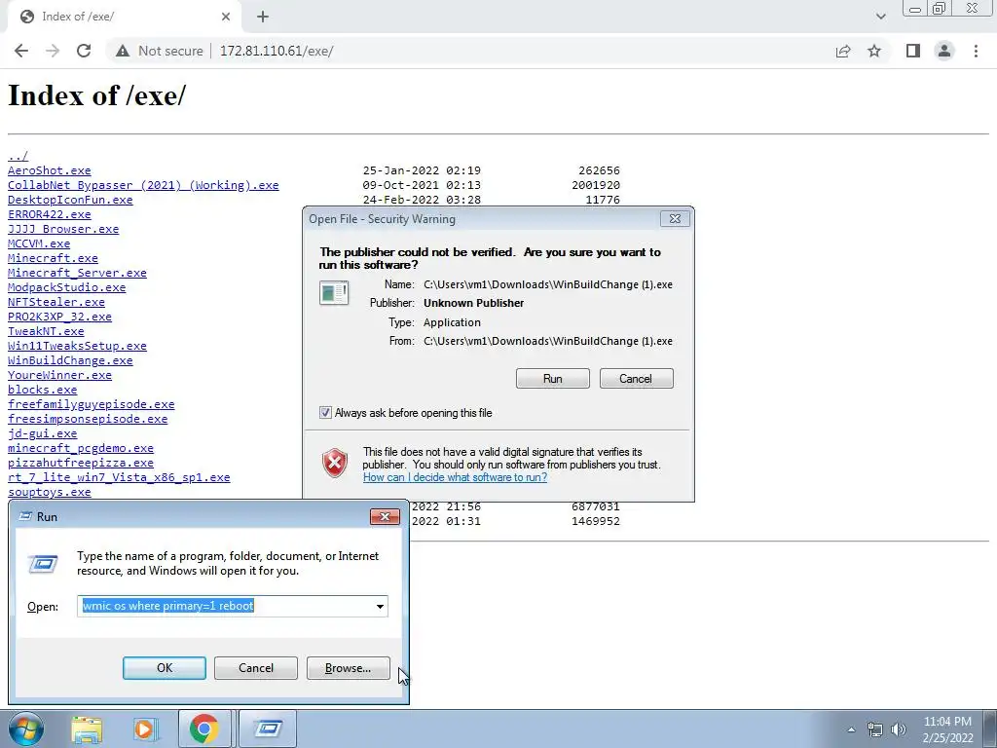Image resolution: width=997 pixels, height=748 pixels.
Task: Click the Run dialog's program icon
Action: (43, 564)
